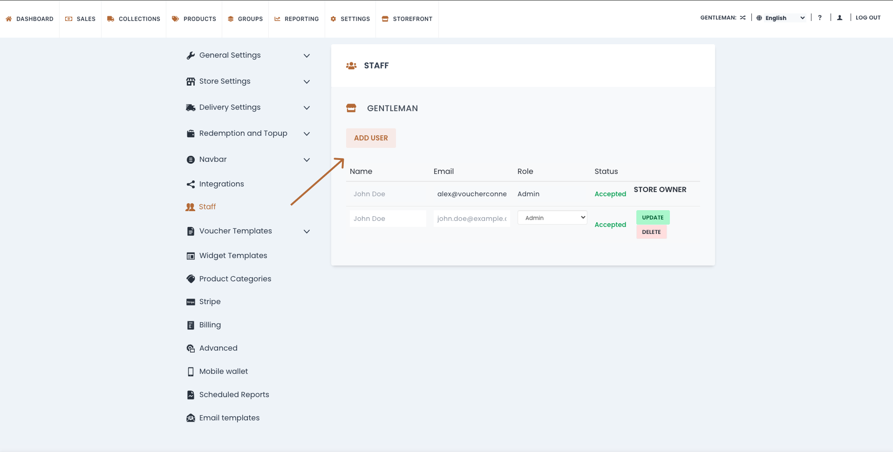Click the Billing receipt icon

pyautogui.click(x=191, y=325)
